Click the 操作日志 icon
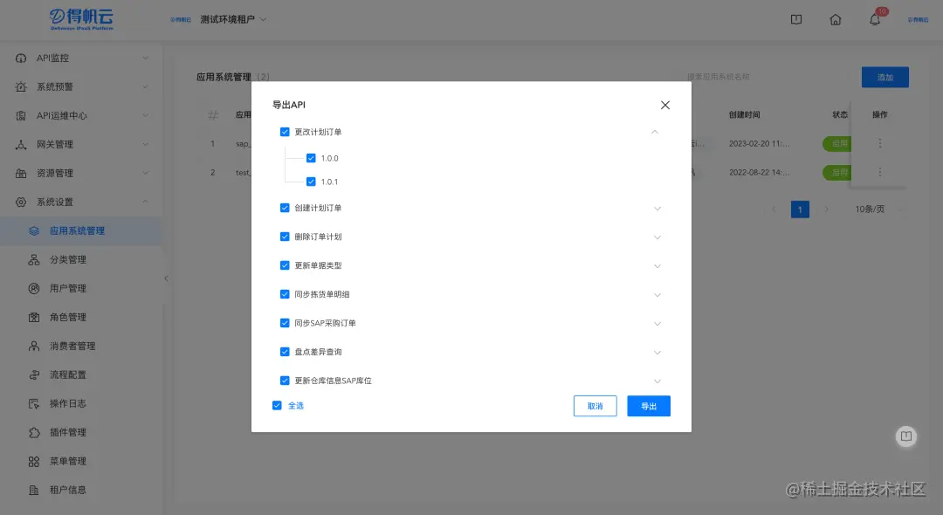 coord(34,404)
